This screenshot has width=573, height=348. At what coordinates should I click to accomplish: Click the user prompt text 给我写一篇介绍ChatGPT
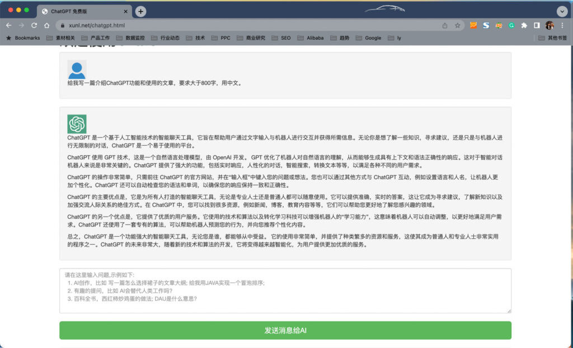pos(154,83)
